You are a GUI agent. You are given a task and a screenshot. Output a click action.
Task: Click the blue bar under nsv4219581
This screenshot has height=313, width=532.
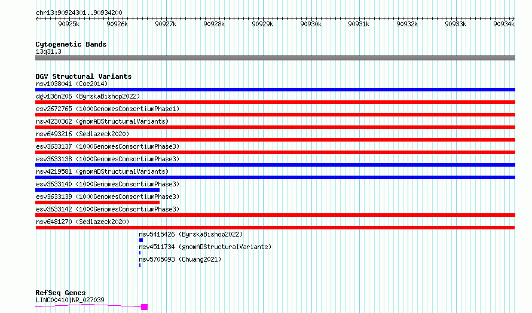point(275,177)
